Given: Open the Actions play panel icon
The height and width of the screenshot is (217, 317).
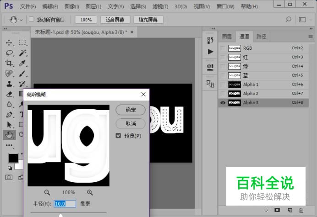Looking at the screenshot, I should 210,52.
